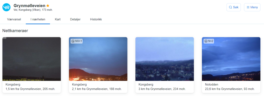
Task: Open the Søk search button
Action: click(234, 7)
